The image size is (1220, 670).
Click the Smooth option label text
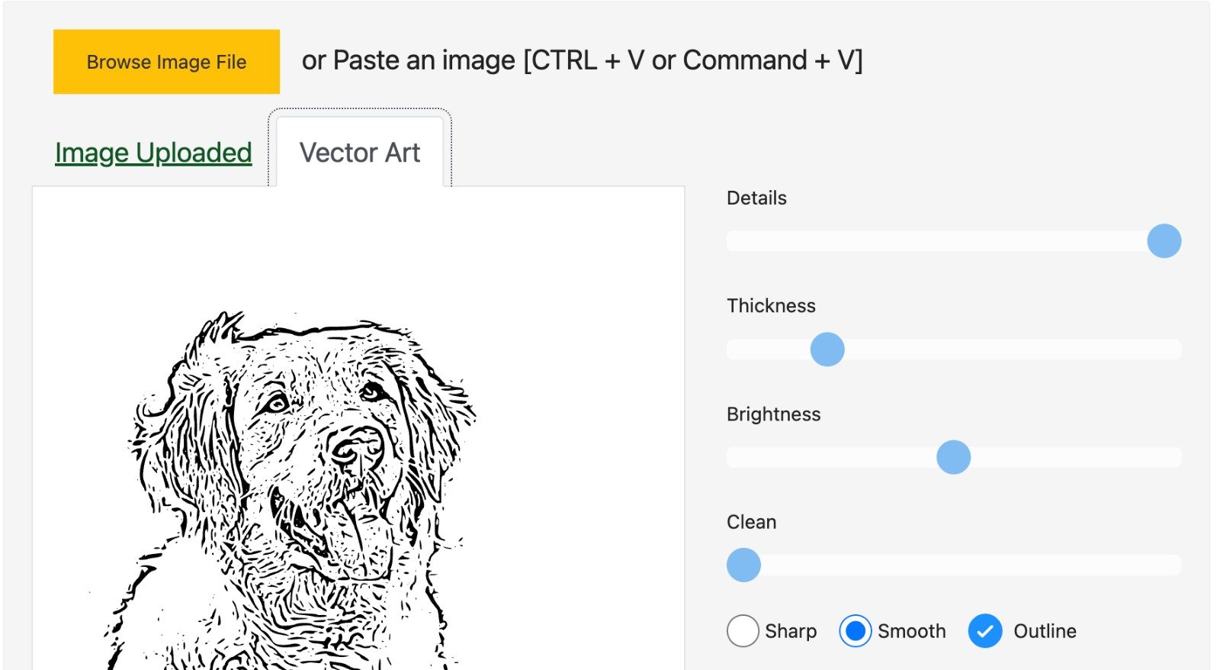[911, 631]
